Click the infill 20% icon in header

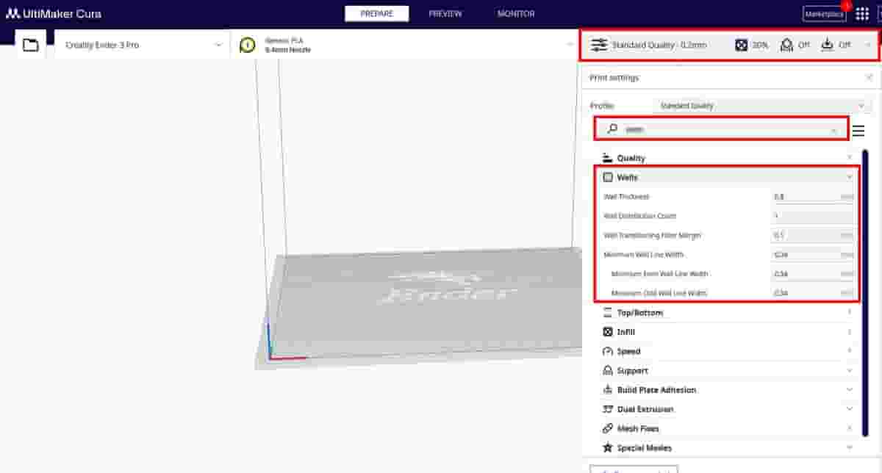click(x=742, y=45)
